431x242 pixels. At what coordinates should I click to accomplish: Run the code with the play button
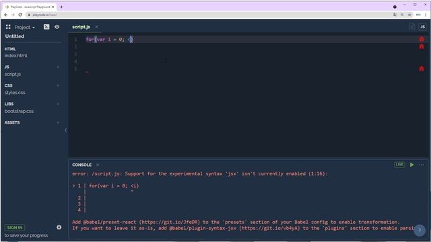click(x=411, y=165)
